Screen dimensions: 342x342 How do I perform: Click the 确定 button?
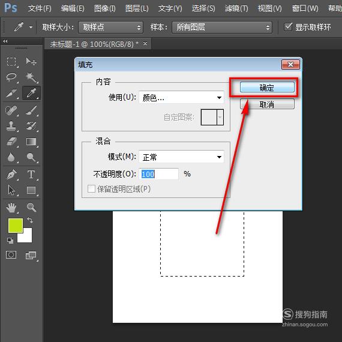tap(267, 87)
